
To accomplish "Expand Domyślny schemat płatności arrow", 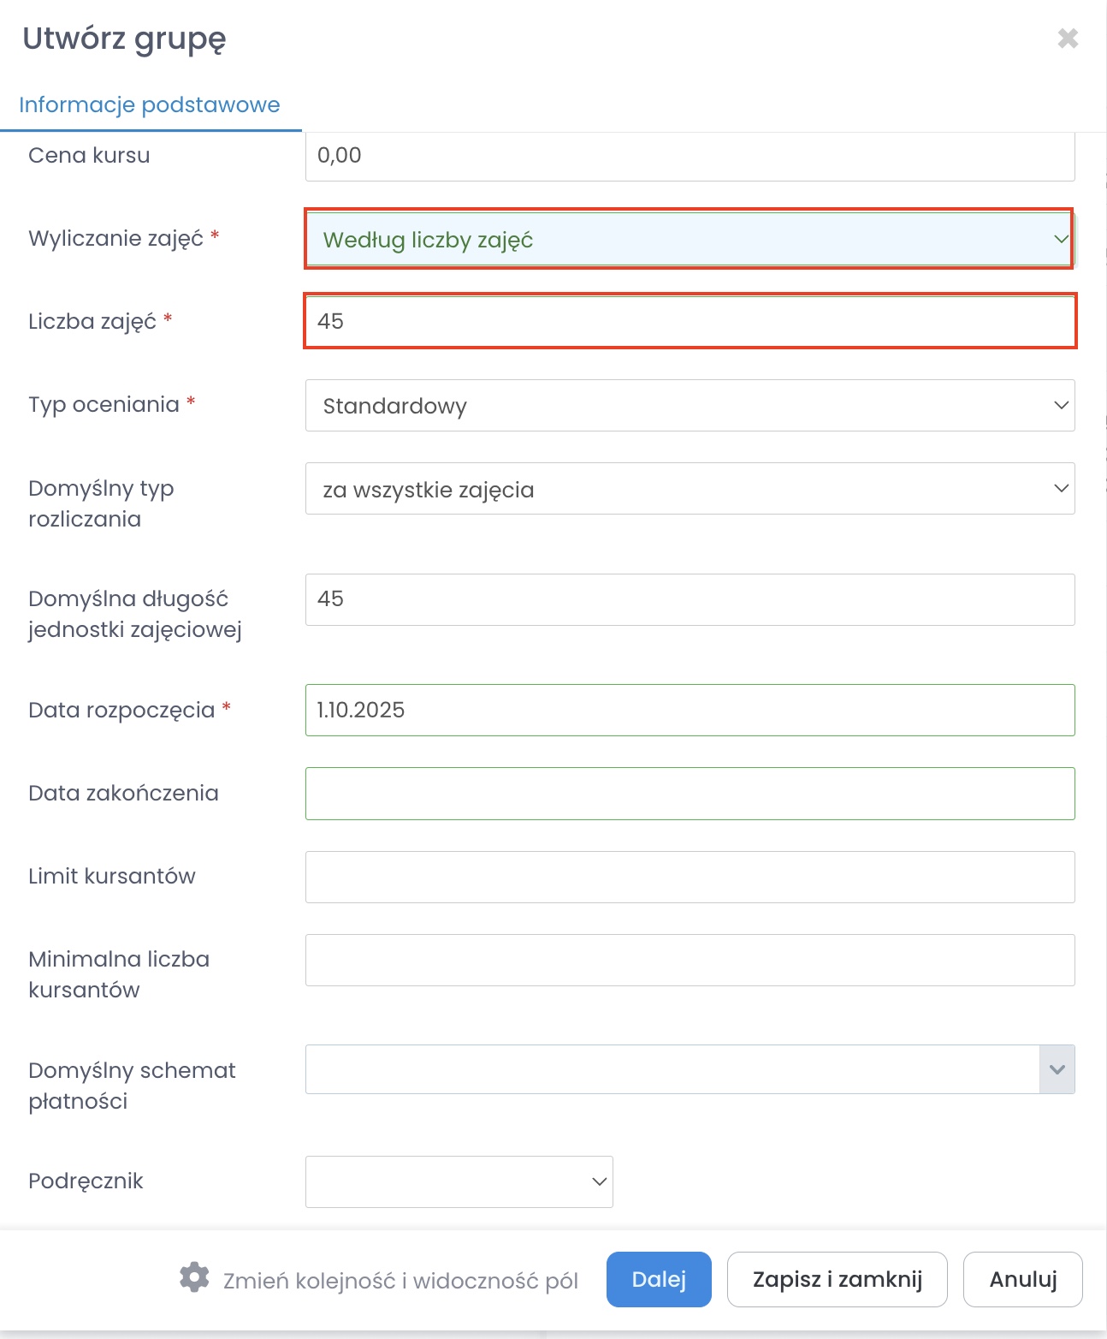I will 1057,1069.
